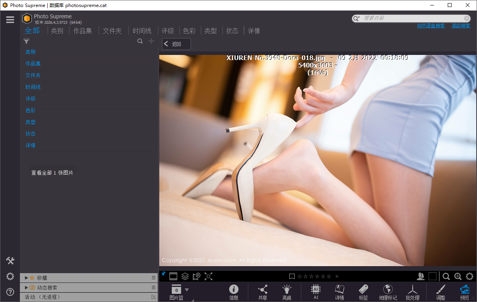Toggle the area selection rectangle icon
This screenshot has height=302, width=477.
point(433,276)
